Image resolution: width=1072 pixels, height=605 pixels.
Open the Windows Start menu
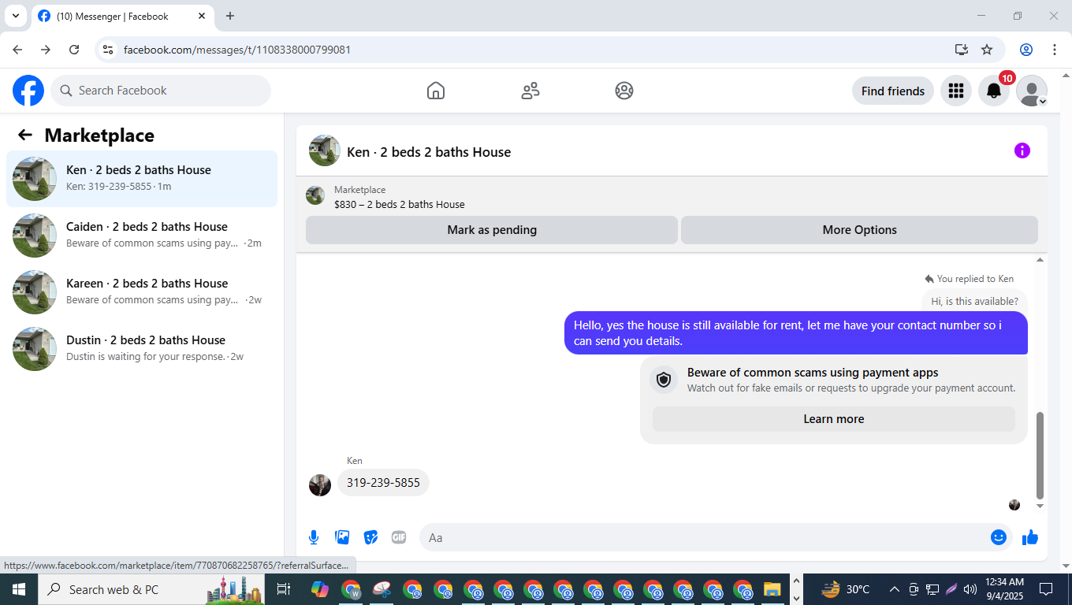(18, 589)
